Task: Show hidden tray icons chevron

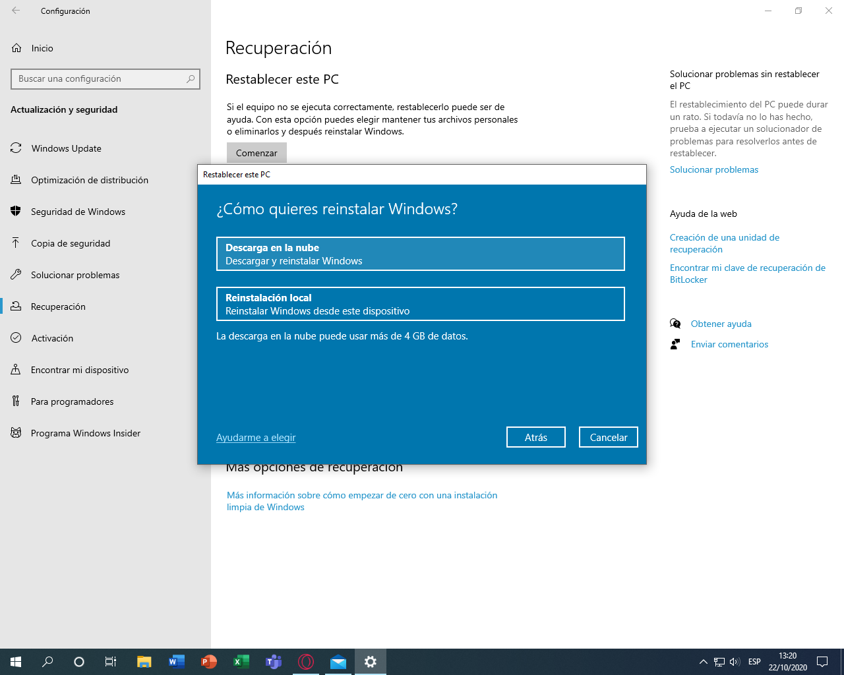Action: tap(703, 662)
